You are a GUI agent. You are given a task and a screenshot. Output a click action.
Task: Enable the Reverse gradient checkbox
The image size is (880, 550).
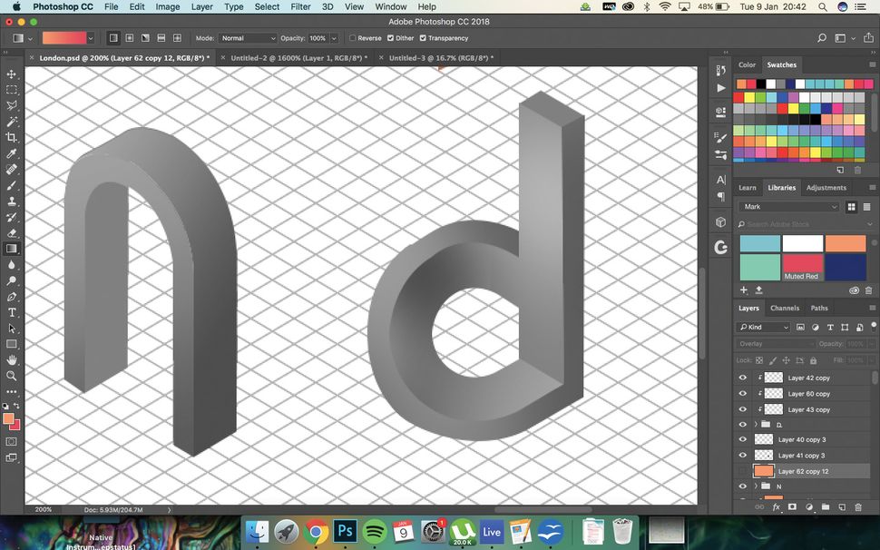click(x=353, y=38)
